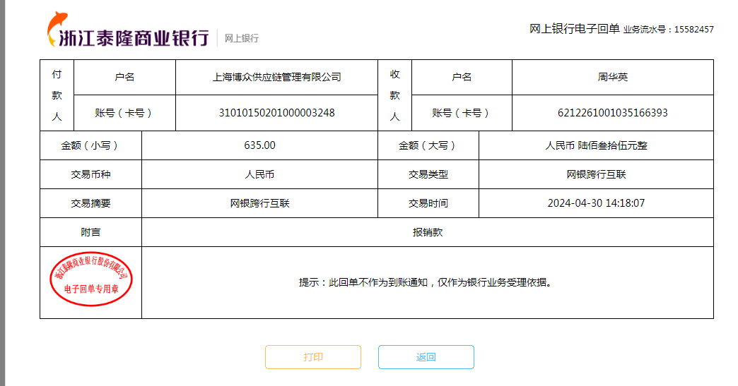Click the 交易摘要 value 网银跨行互联
This screenshot has height=386, width=738.
(259, 203)
